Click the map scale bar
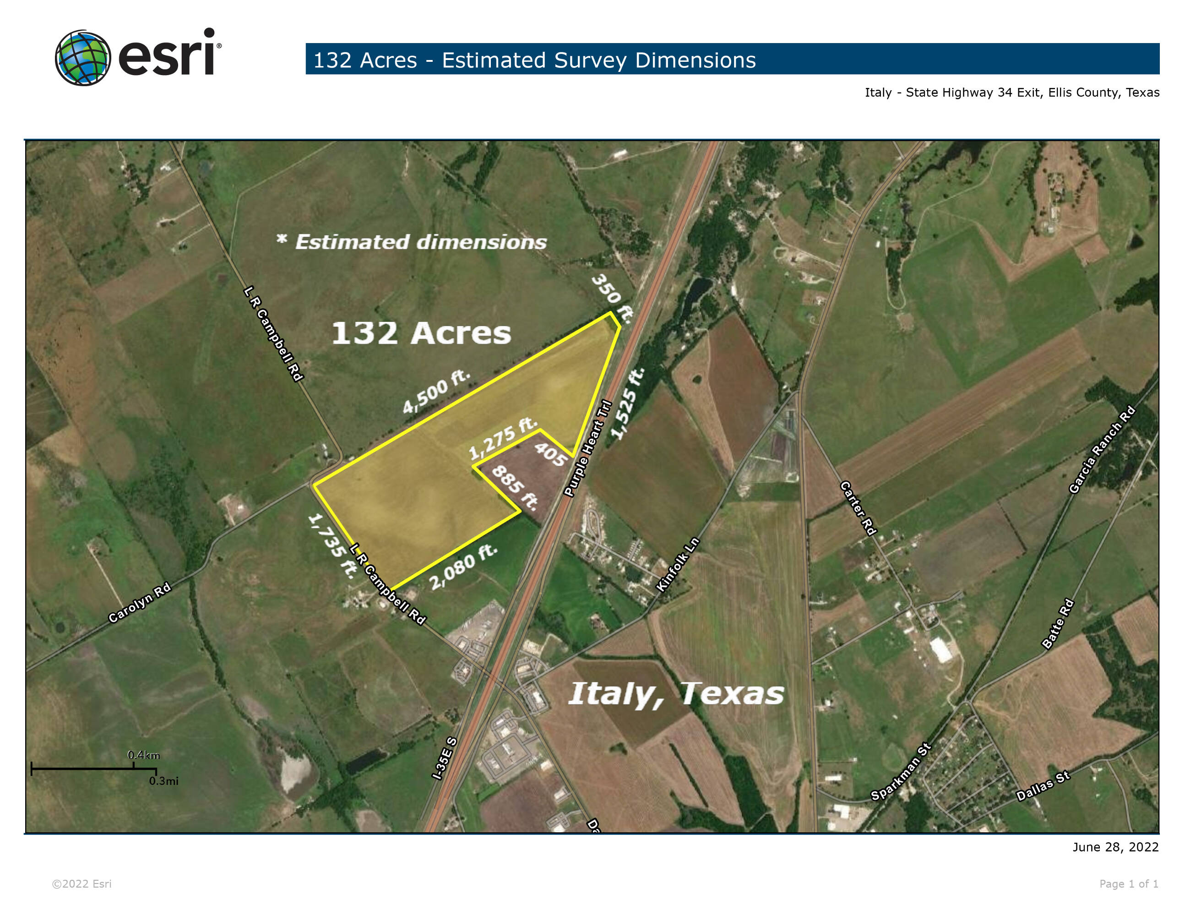The height and width of the screenshot is (916, 1185). tap(93, 769)
